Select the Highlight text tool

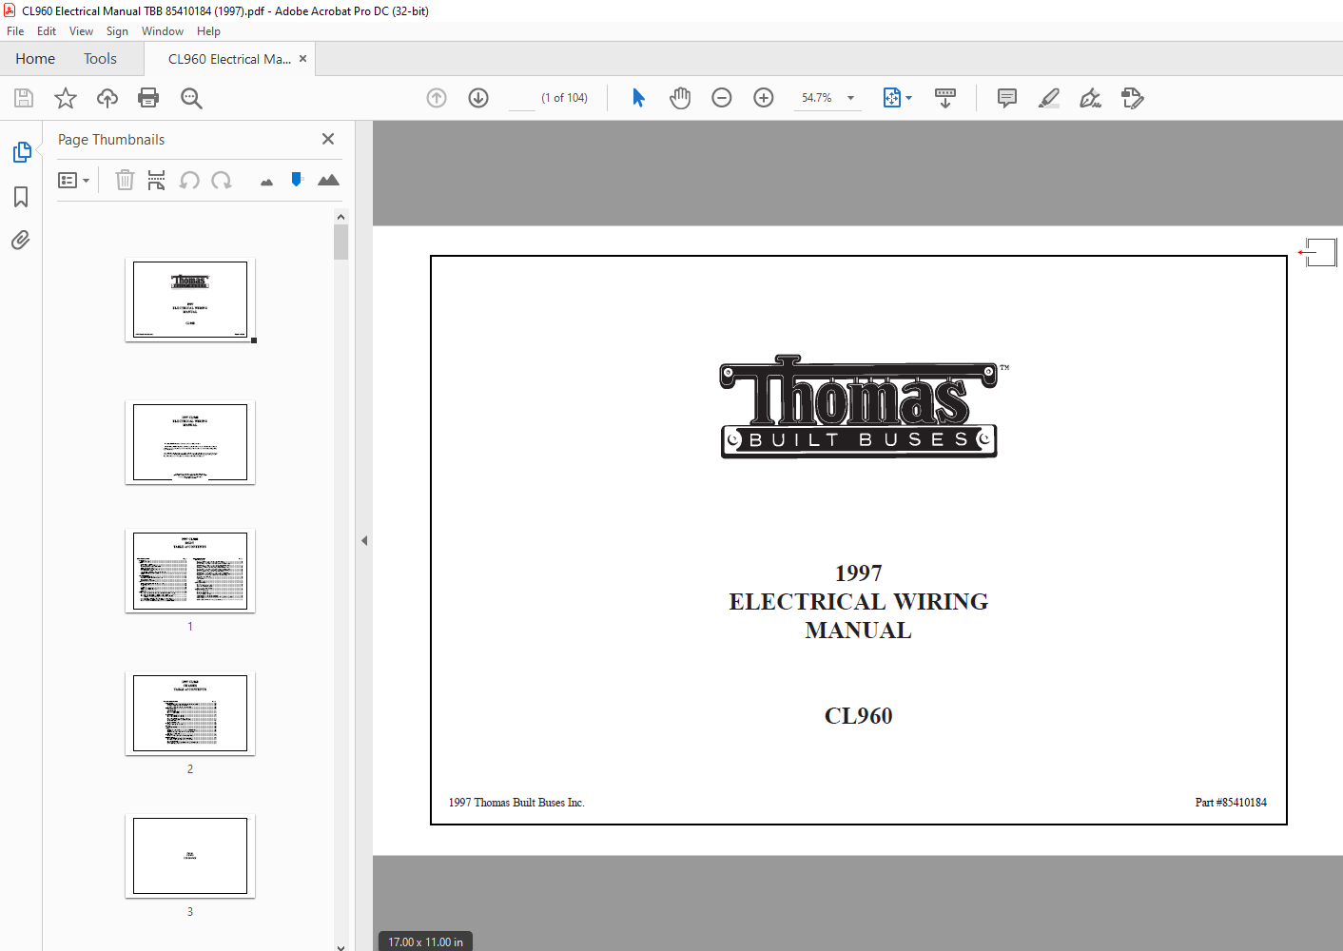click(x=1049, y=98)
